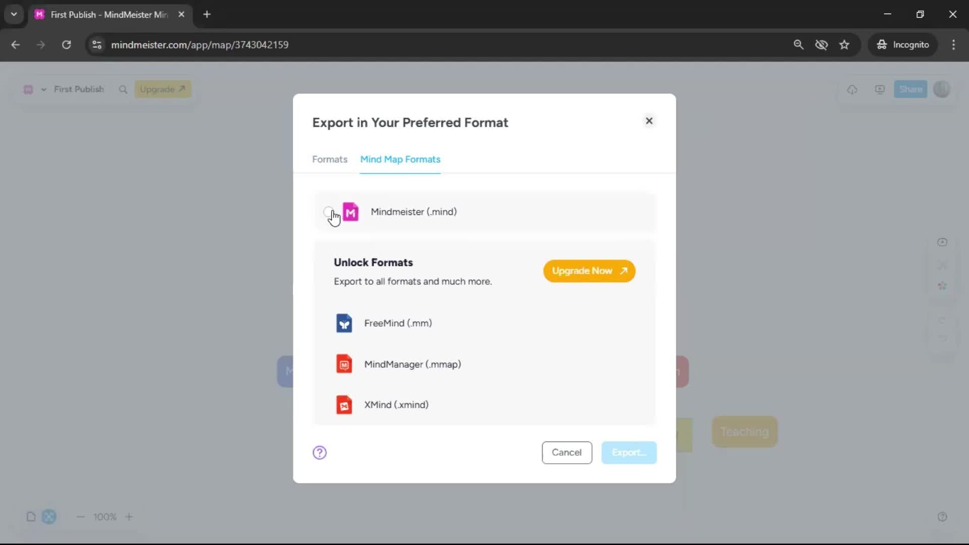Click the XMind (.xmind) file icon

click(x=344, y=405)
